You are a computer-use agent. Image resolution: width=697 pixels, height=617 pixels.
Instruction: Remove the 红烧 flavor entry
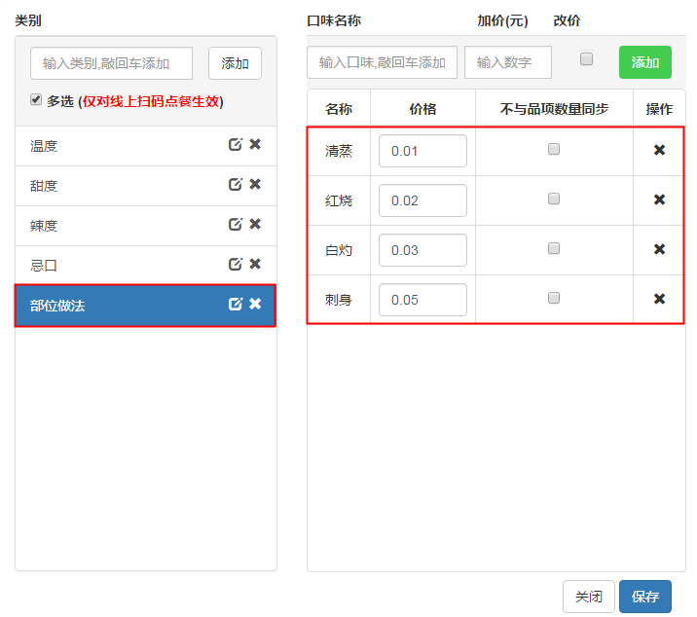click(659, 200)
